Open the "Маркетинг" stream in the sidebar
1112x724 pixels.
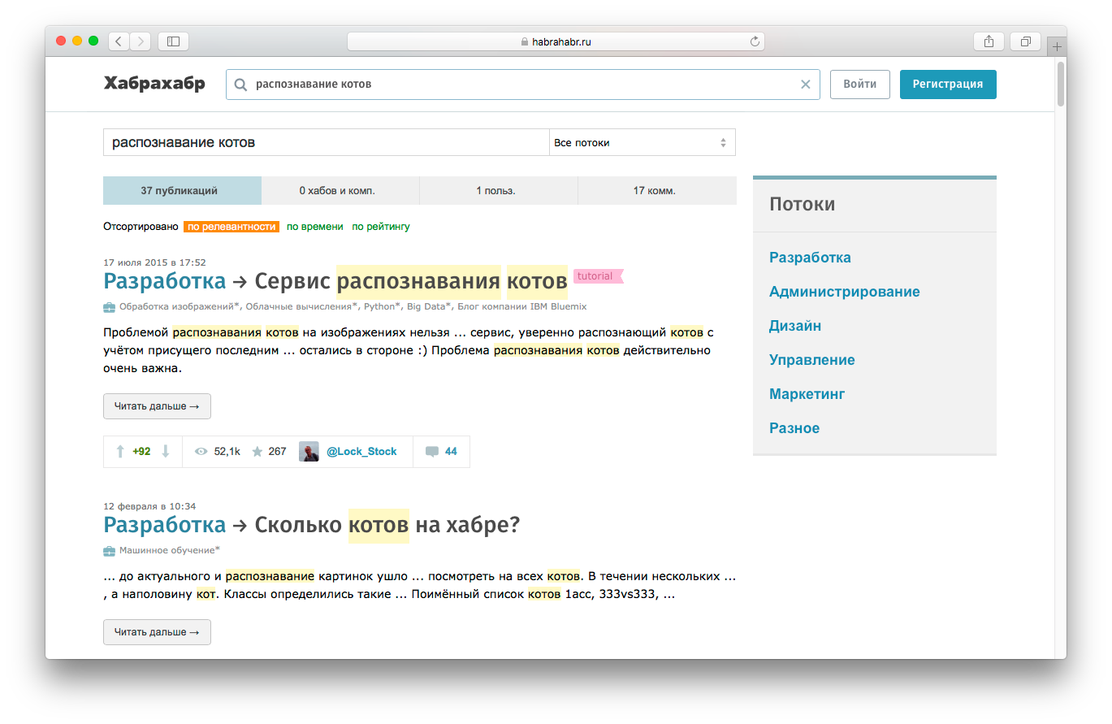point(807,393)
